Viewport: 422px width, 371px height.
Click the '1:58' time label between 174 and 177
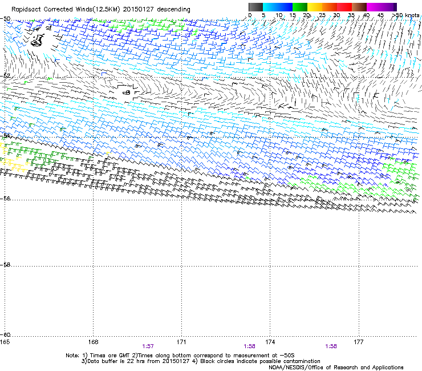tap(331, 346)
